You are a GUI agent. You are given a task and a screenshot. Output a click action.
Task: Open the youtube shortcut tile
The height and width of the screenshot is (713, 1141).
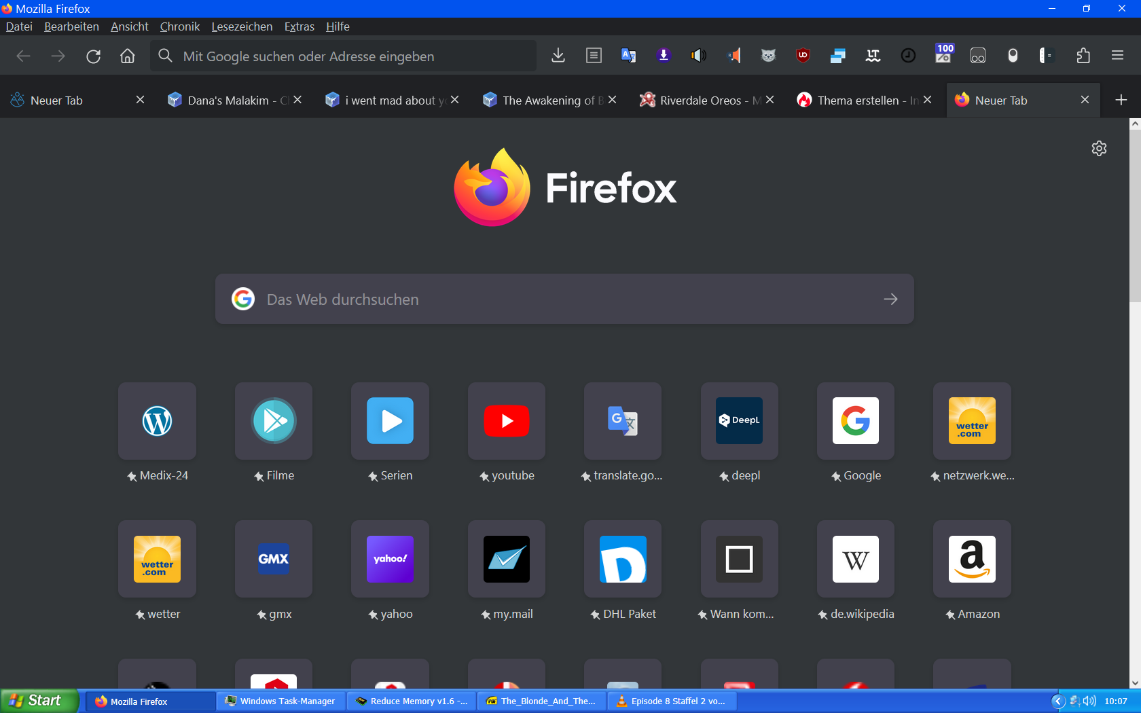click(507, 421)
